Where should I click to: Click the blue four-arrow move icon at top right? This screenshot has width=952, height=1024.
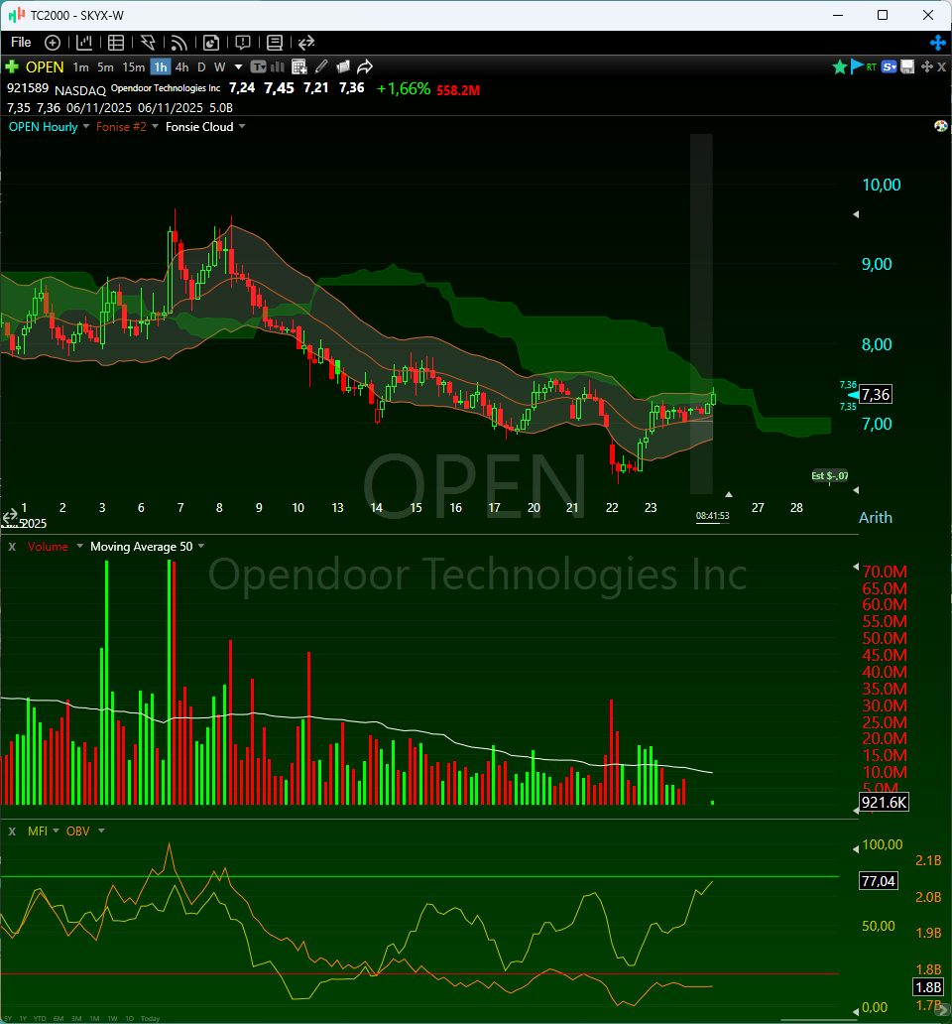point(938,43)
